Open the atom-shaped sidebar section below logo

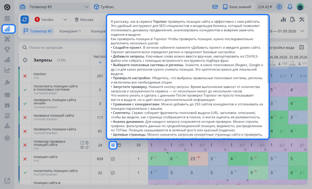(x=7, y=19)
